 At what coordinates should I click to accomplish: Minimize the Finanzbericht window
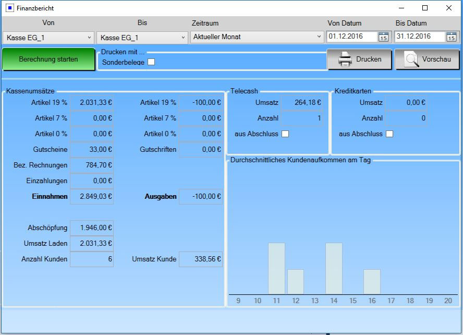pos(401,8)
